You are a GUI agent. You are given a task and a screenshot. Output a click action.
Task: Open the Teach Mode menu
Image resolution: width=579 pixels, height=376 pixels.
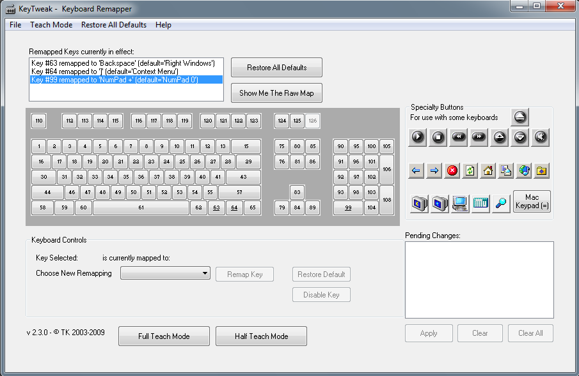click(x=51, y=25)
